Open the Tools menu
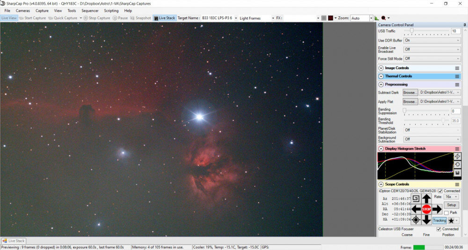Image resolution: width=468 pixels, height=250 pixels. [x=72, y=10]
